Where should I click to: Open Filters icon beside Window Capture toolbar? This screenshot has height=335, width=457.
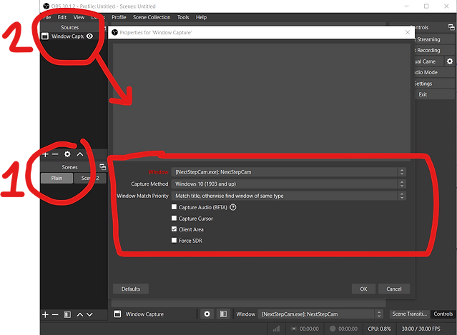coord(223,314)
